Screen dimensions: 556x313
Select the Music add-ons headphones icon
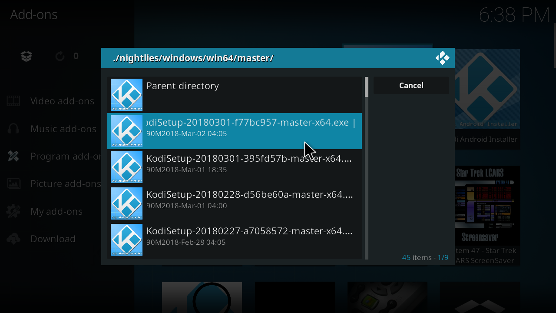(x=13, y=129)
